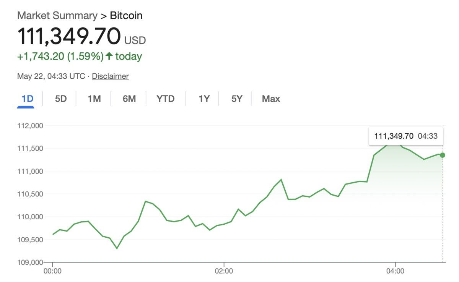Screen dimensions: 459x282
Task: Click the current price dot on chart
Action: (x=443, y=155)
